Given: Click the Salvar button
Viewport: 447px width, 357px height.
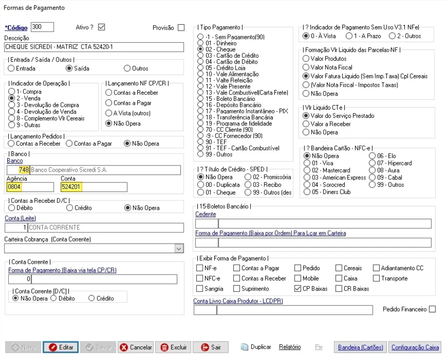Looking at the screenshot, I should (x=98, y=347).
